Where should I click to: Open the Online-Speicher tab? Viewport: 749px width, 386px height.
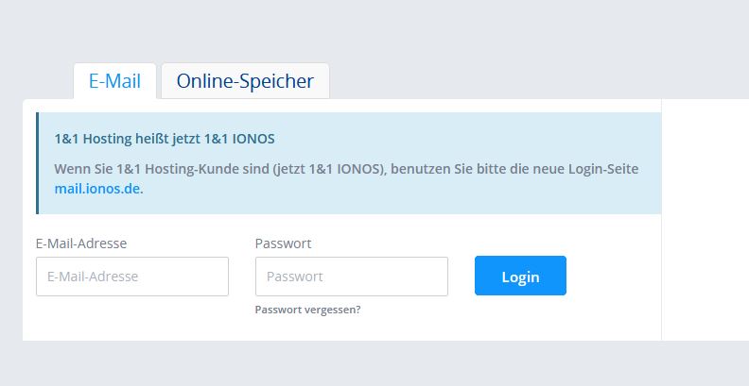[x=245, y=81]
